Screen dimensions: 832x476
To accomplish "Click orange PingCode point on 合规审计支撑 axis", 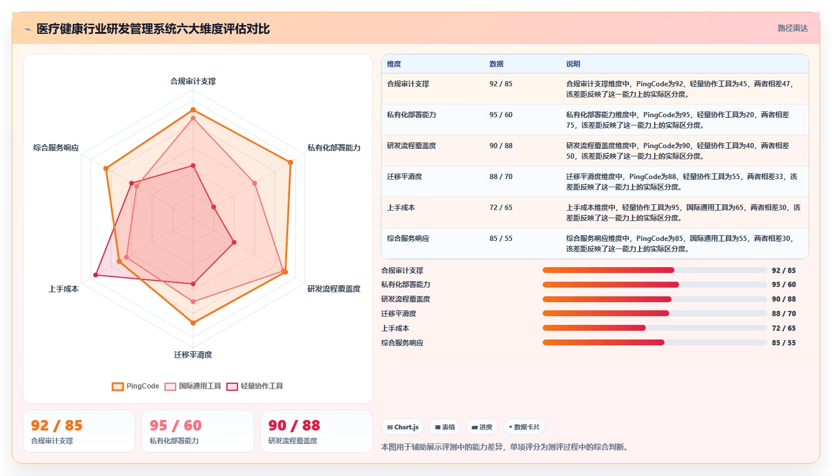I will 193,110.
